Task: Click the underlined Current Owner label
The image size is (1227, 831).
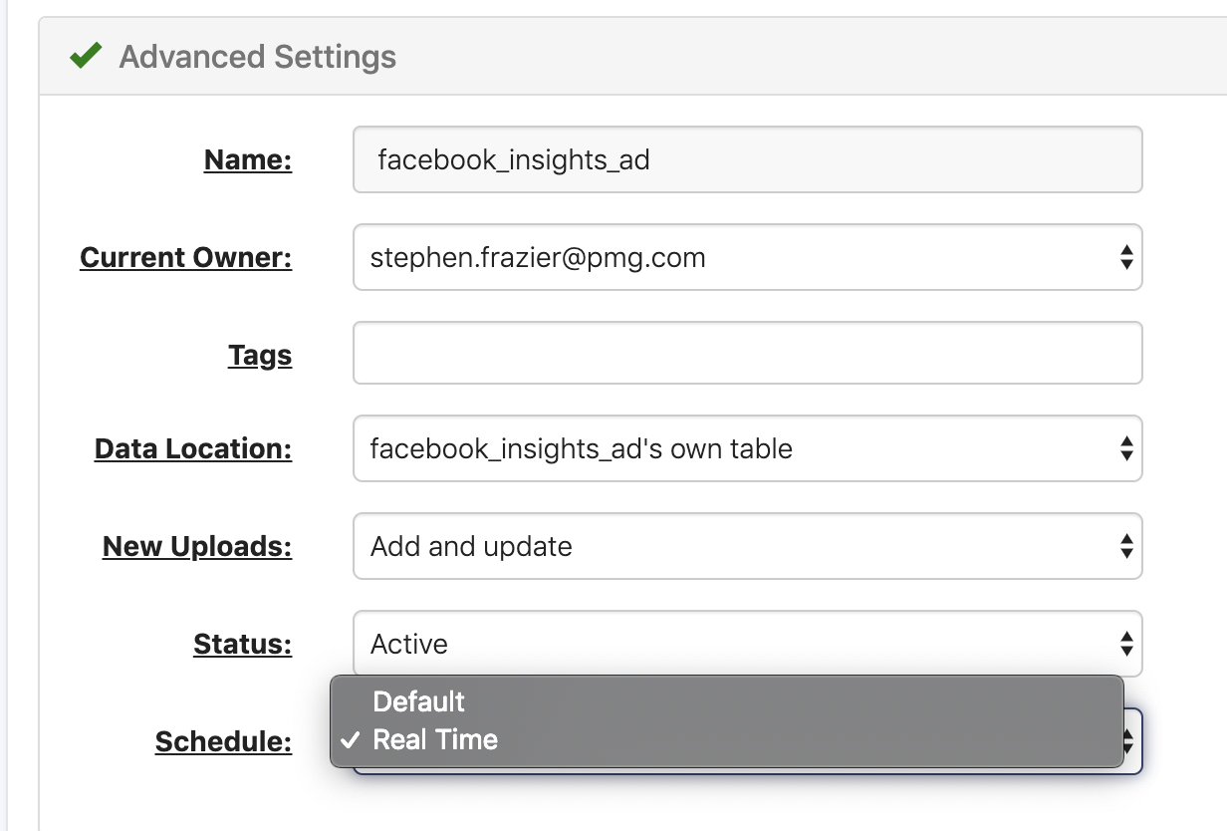Action: (185, 258)
